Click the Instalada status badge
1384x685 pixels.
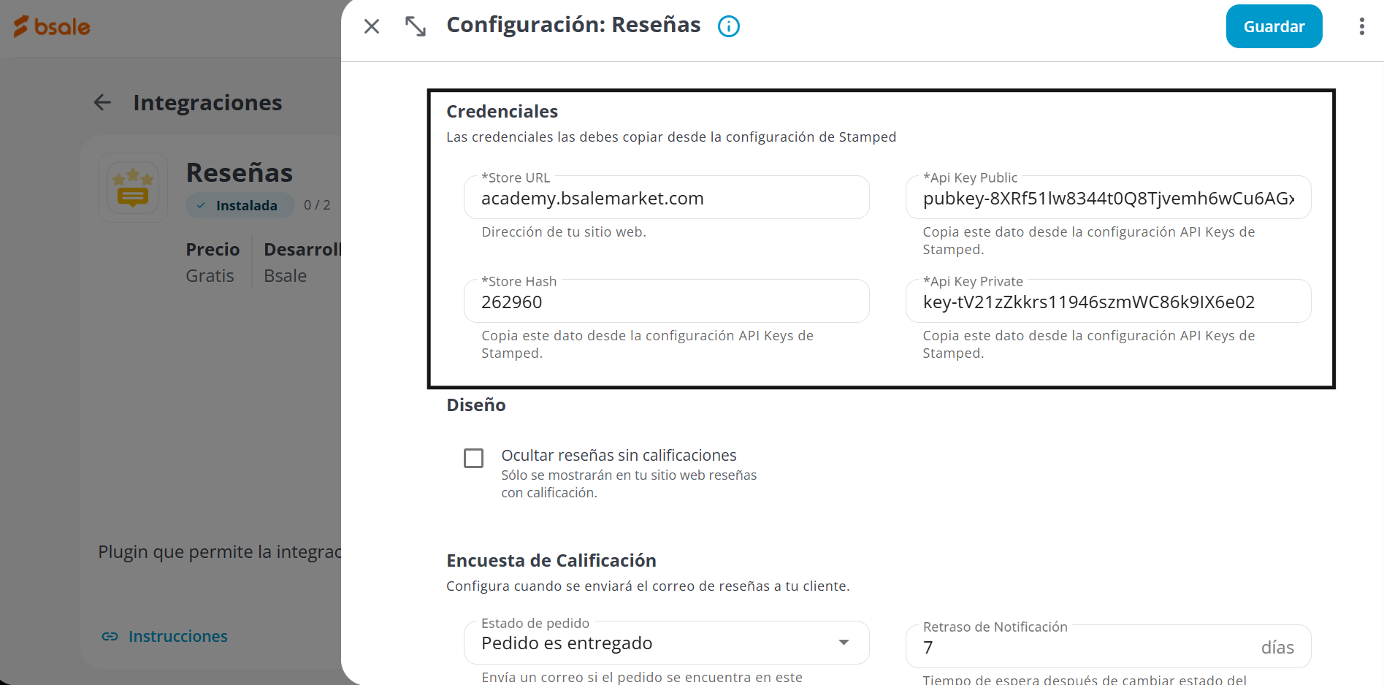pos(240,205)
